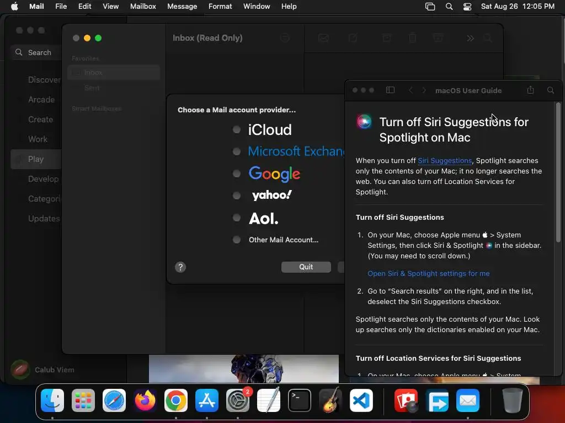This screenshot has height=423, width=565.
Task: Follow the Siri Suggestions link
Action: click(x=445, y=160)
